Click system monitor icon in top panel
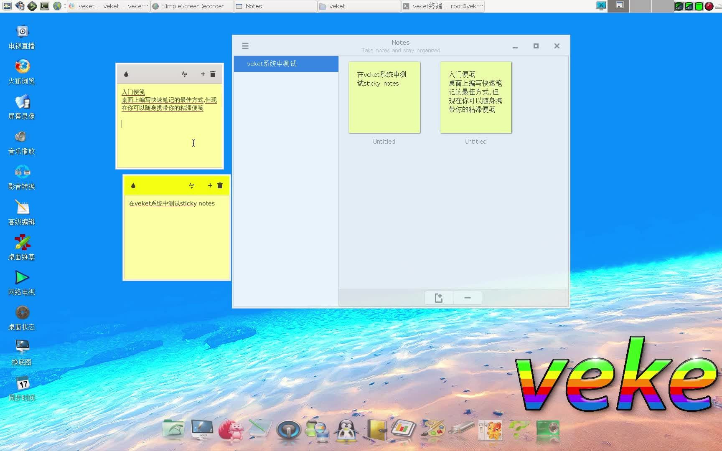722x451 pixels. 7,6
